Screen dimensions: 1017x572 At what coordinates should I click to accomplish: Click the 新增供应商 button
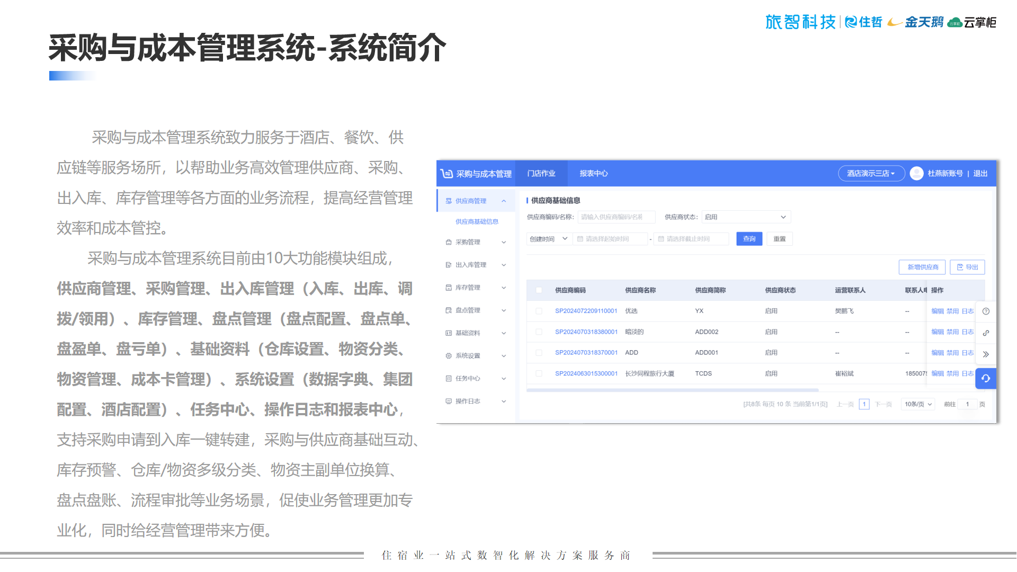click(922, 267)
